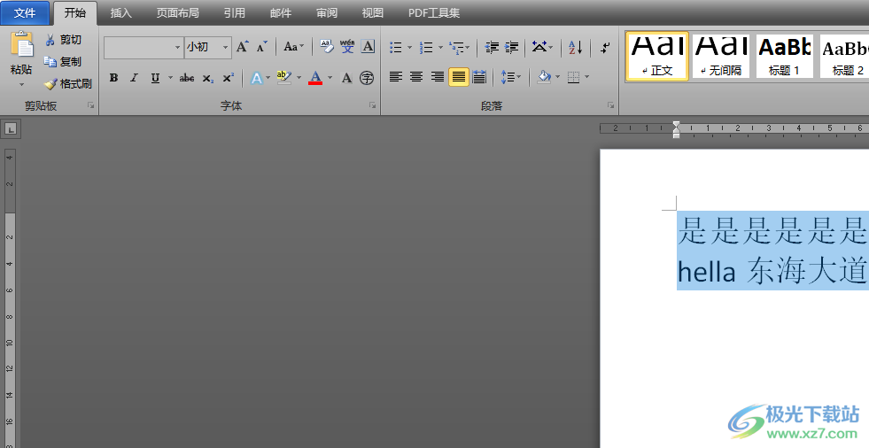Apply red font color

(315, 78)
